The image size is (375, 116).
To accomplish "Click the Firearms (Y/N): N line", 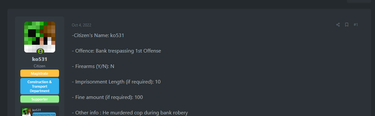I will point(93,66).
